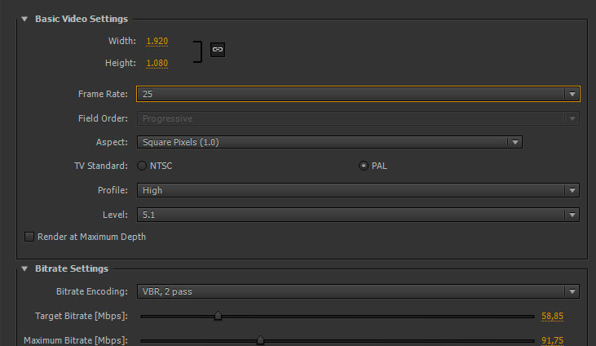The width and height of the screenshot is (596, 346).
Task: Toggle the width-height link constraint icon
Action: 218,50
